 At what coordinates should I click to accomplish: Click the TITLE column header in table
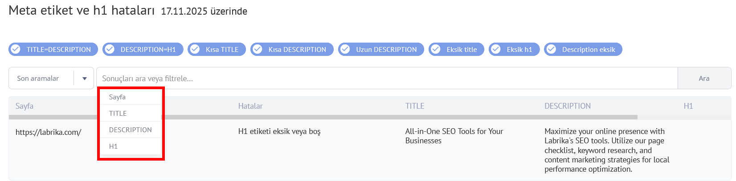415,106
